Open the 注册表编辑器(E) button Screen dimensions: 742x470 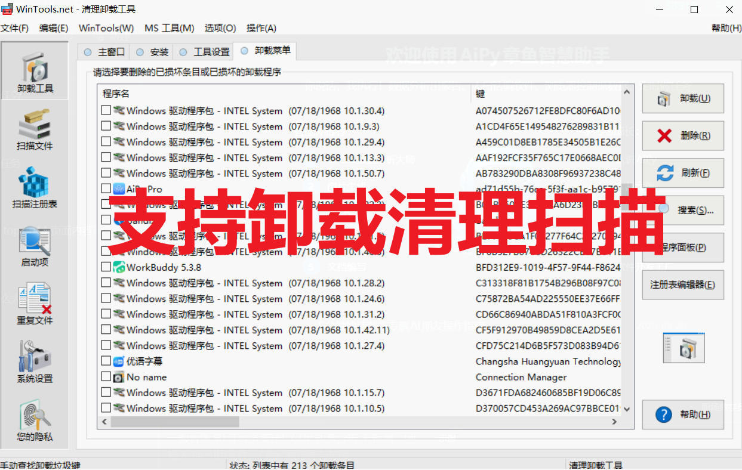[683, 285]
